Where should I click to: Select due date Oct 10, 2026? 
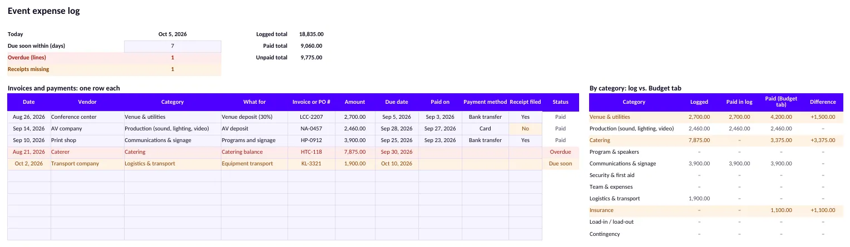click(397, 164)
